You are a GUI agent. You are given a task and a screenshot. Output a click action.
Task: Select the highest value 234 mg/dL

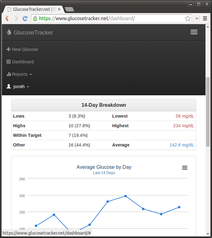184,126
